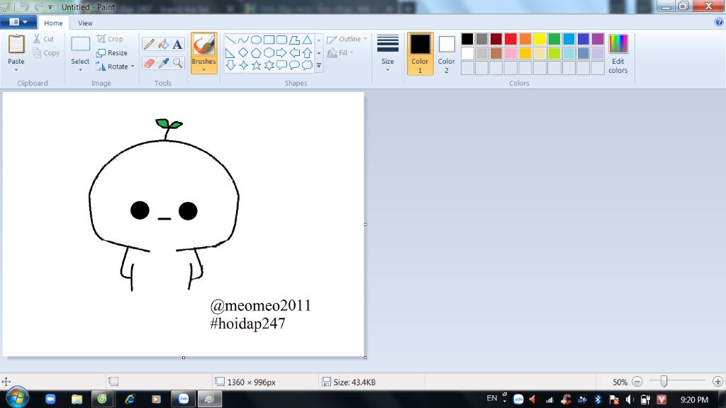
Task: Choose the Pentagon shape
Action: 256,52
